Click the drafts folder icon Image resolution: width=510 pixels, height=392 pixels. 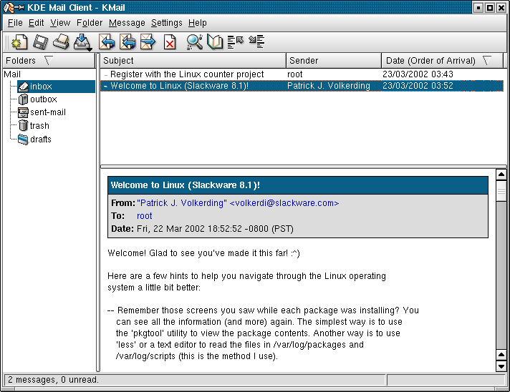[x=23, y=139]
